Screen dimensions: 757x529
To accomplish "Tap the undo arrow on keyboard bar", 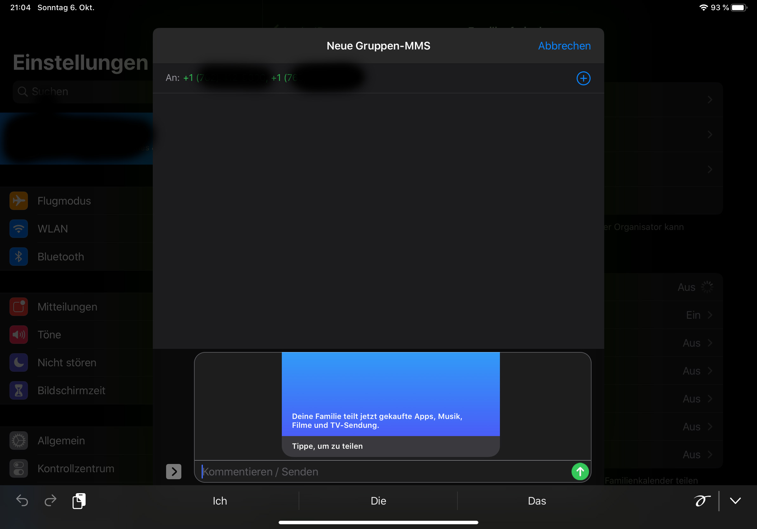I will click(22, 500).
